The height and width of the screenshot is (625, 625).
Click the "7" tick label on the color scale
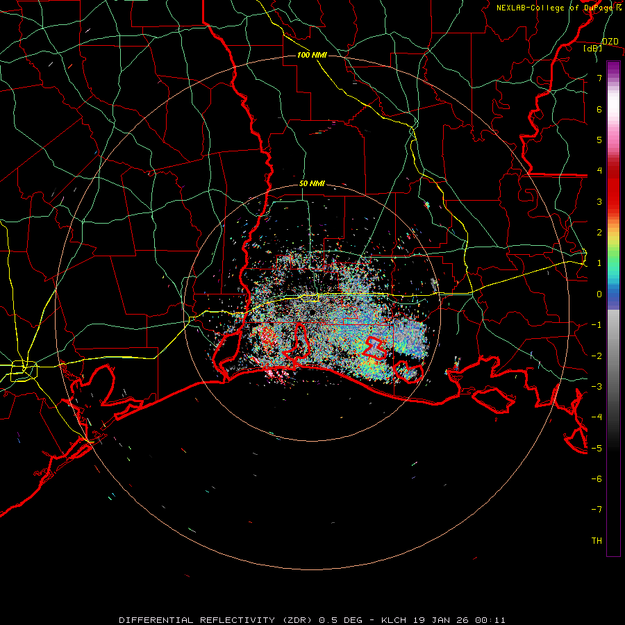click(x=599, y=78)
